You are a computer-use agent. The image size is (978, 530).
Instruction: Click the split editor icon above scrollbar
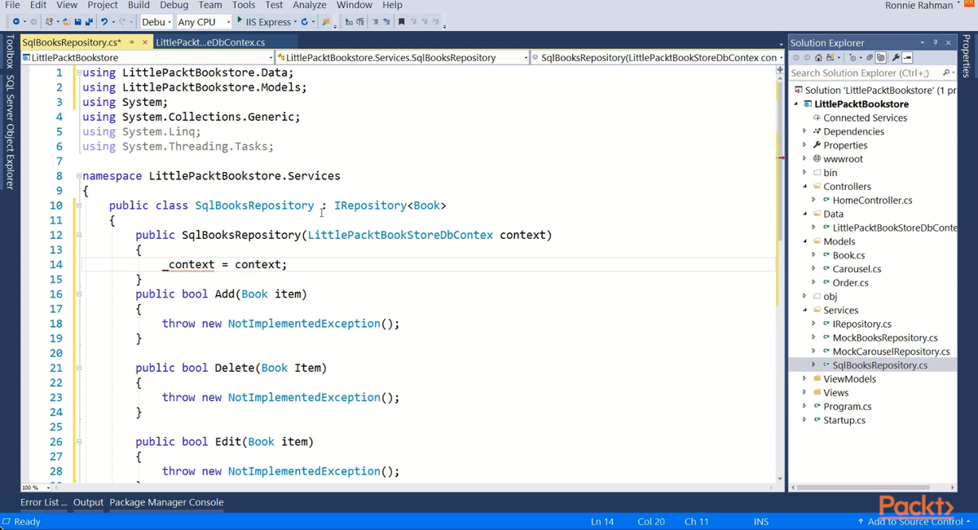click(780, 70)
